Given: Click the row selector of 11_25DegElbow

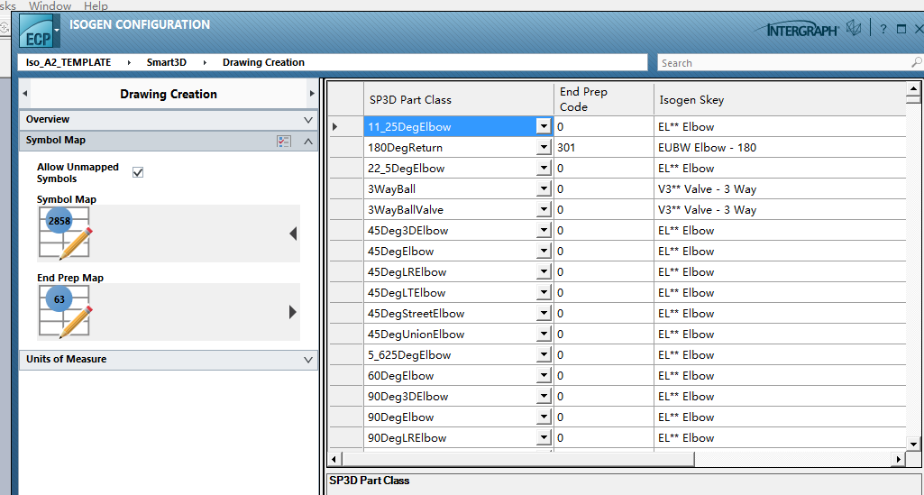Looking at the screenshot, I should [x=346, y=127].
